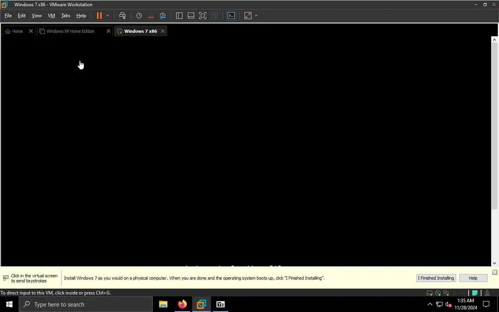Click inside the black VM screen
This screenshot has width=499, height=312.
[246, 151]
